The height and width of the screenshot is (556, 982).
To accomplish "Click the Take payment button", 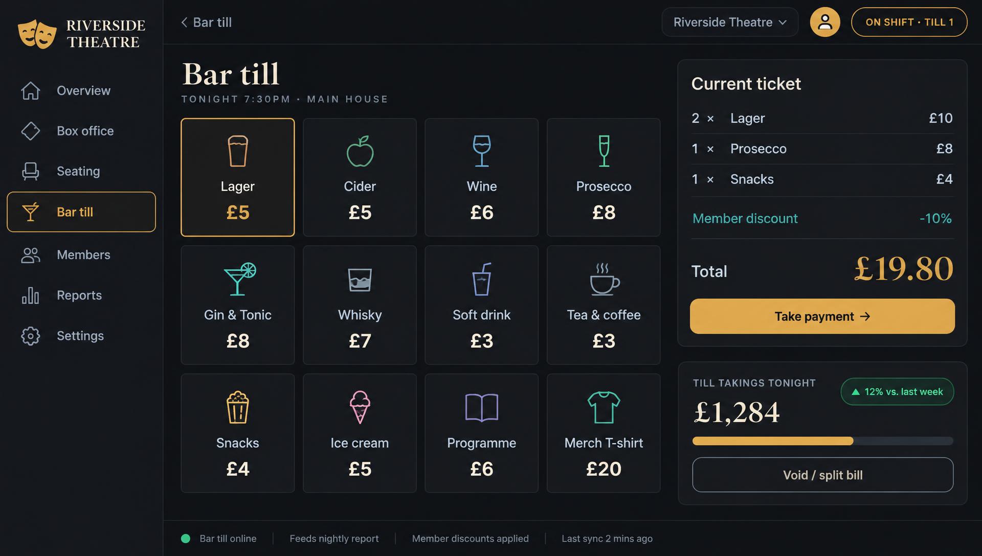I will tap(822, 316).
